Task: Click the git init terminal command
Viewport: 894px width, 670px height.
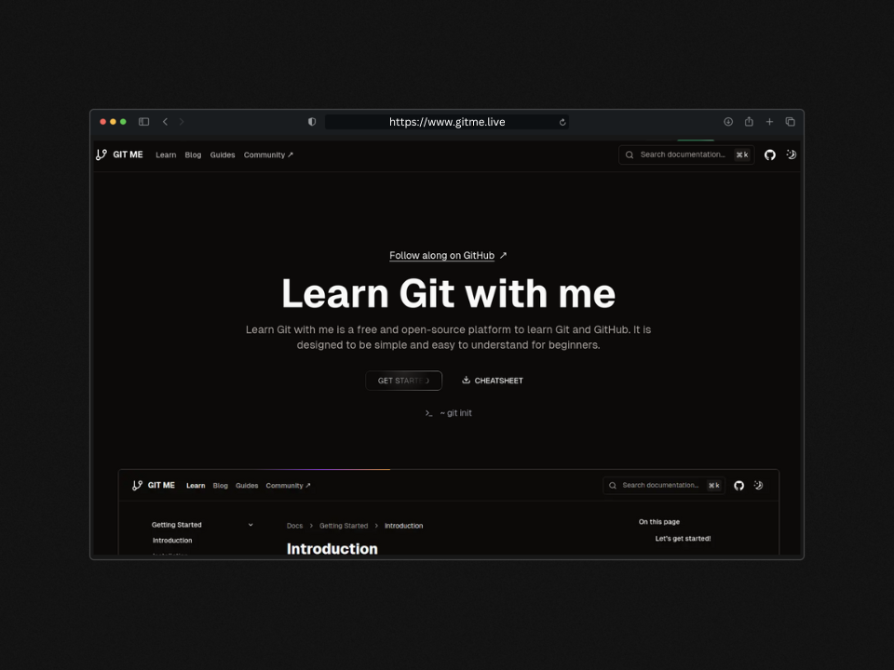Action: (448, 413)
